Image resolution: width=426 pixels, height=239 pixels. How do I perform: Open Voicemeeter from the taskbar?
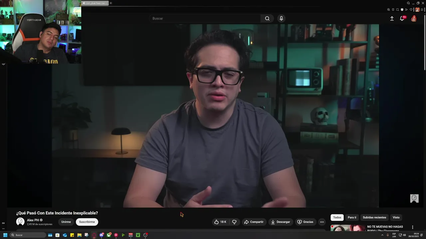pos(130,235)
